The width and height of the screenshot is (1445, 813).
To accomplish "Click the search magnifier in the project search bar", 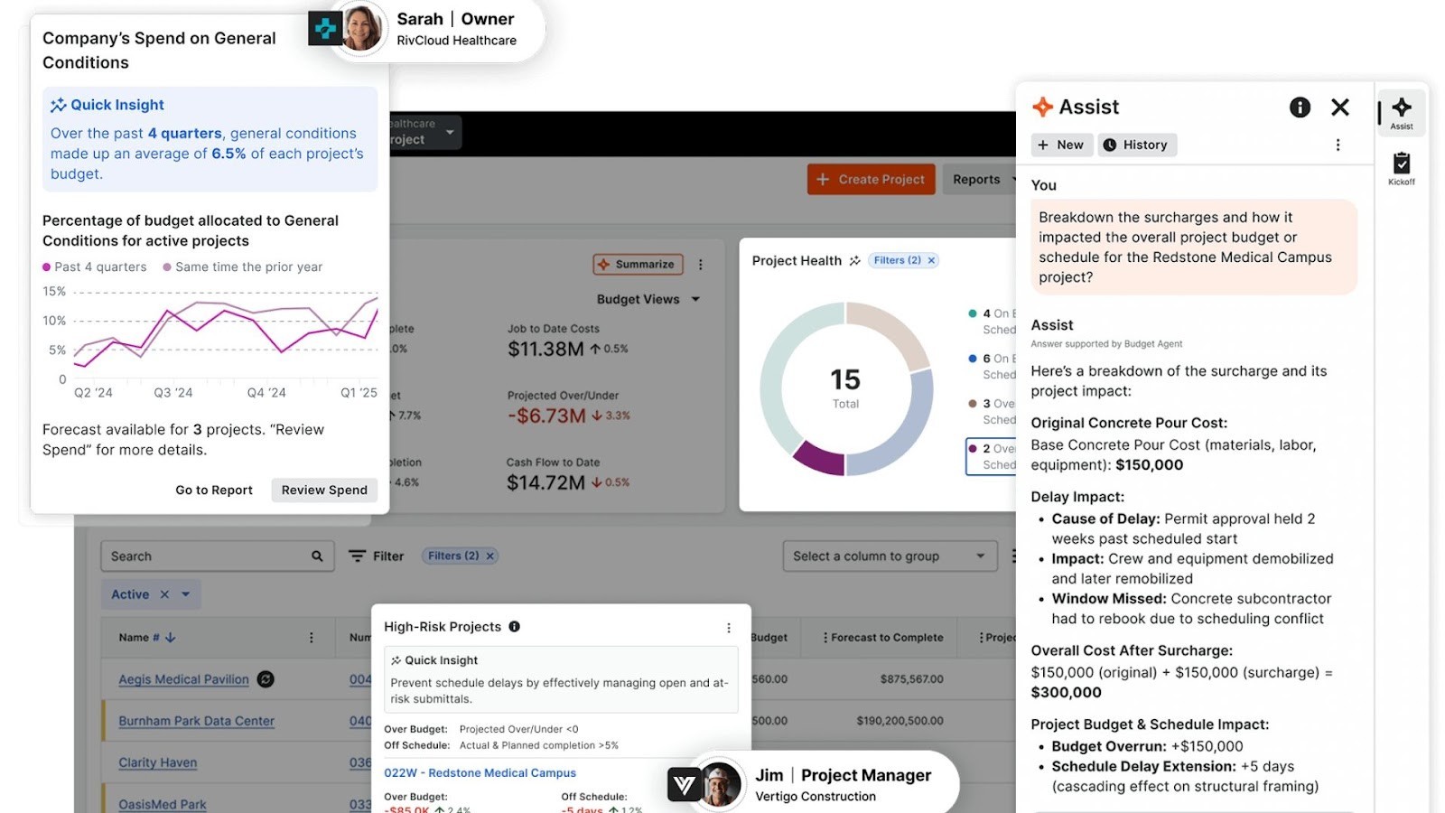I will [316, 556].
